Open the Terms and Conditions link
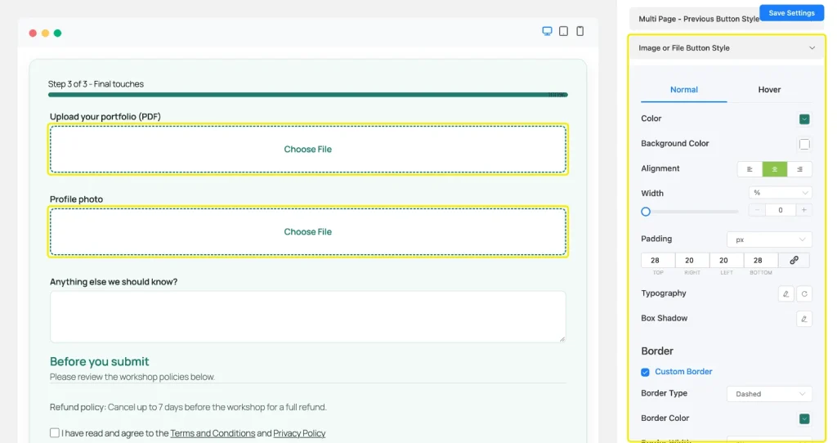Viewport: 837px width, 443px height. pyautogui.click(x=213, y=433)
